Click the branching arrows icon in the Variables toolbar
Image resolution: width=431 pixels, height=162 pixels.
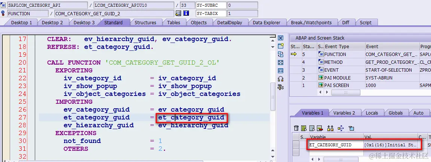click(341, 128)
